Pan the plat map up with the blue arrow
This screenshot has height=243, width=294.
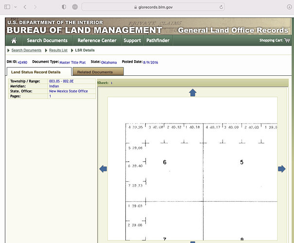tap(192, 93)
